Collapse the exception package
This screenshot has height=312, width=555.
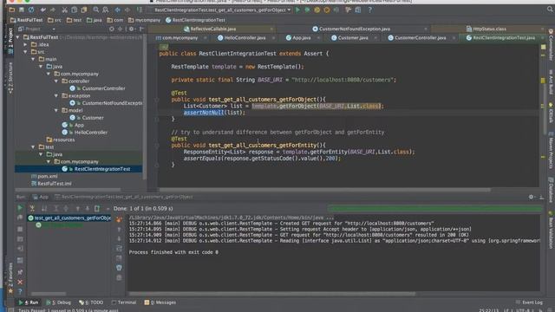pyautogui.click(x=56, y=96)
